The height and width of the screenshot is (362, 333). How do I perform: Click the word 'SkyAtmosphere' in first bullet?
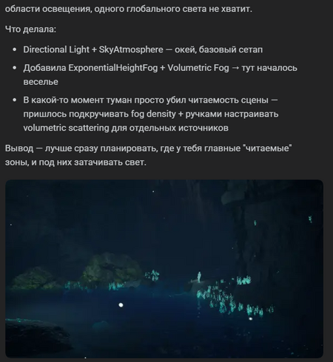pyautogui.click(x=131, y=49)
